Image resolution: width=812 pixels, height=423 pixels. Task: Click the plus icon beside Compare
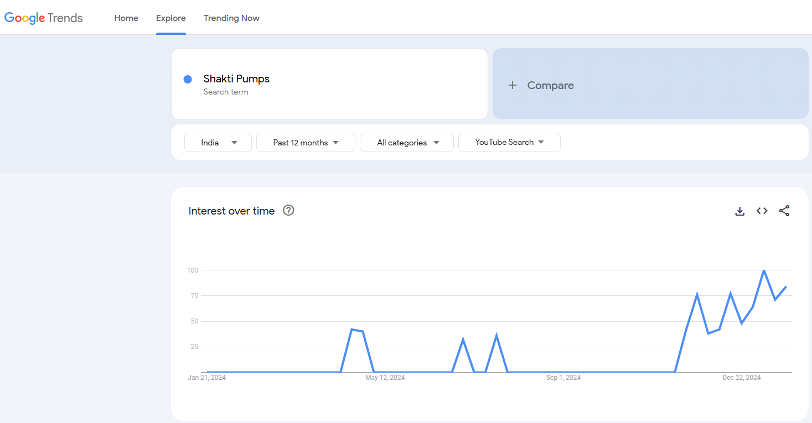(513, 85)
